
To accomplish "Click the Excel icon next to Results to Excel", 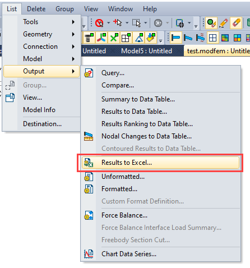I will point(89,163).
